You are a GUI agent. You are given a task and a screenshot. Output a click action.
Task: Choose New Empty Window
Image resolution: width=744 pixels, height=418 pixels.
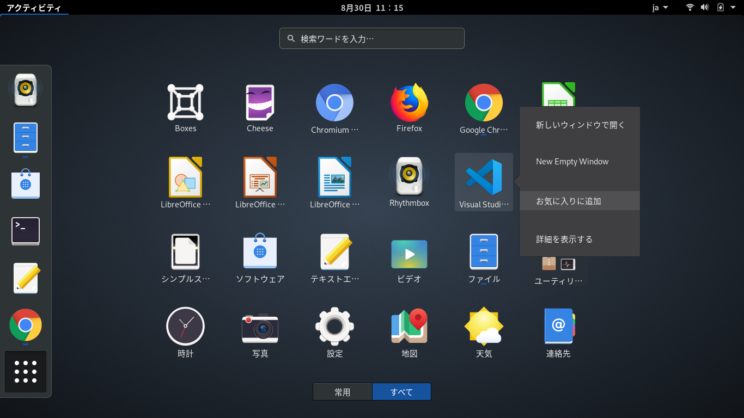(580, 162)
